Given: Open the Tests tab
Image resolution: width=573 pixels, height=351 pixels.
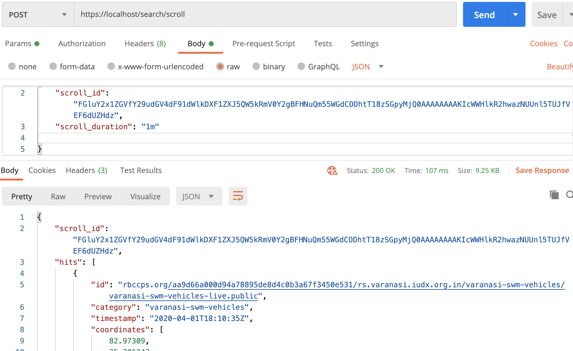Looking at the screenshot, I should 323,44.
